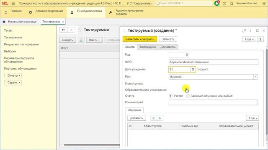
Task: Open the Психодиагностика section
Action: 86,12
